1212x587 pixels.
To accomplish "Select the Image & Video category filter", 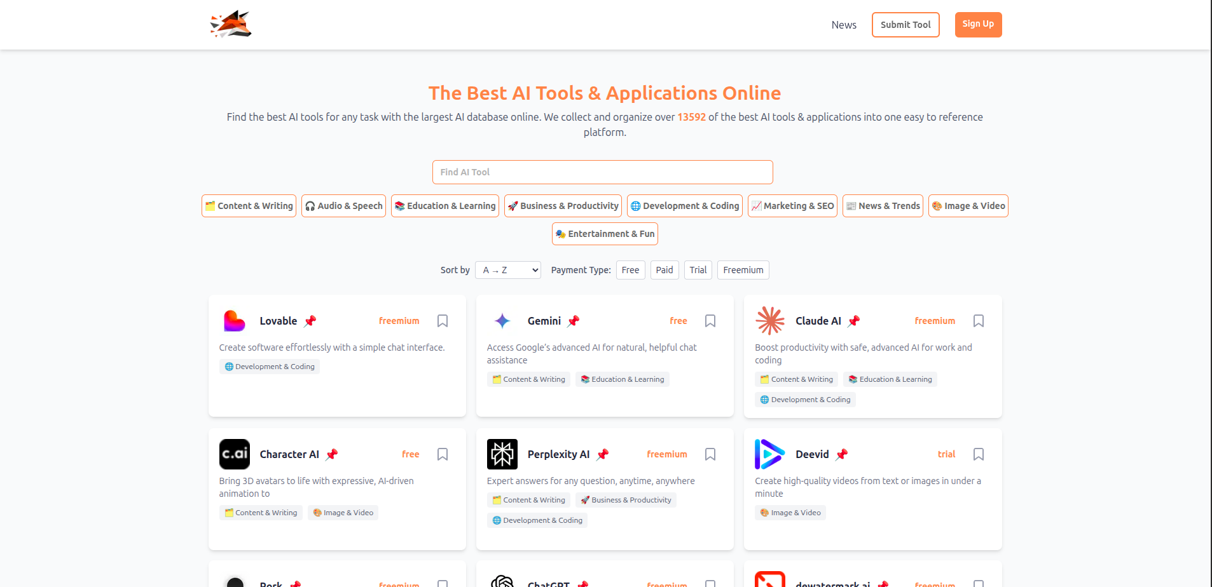I will point(968,206).
